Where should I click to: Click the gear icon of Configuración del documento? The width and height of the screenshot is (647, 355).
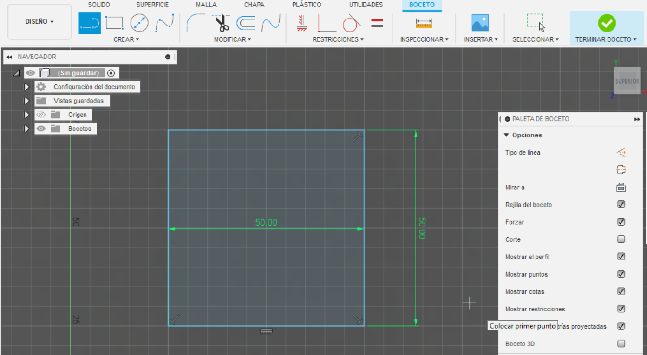click(x=41, y=87)
